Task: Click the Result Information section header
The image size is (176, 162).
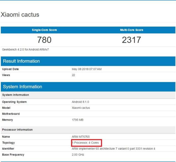Action: tap(88, 61)
